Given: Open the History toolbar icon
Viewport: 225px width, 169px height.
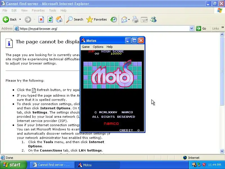Looking at the screenshot, I should click(114, 19).
